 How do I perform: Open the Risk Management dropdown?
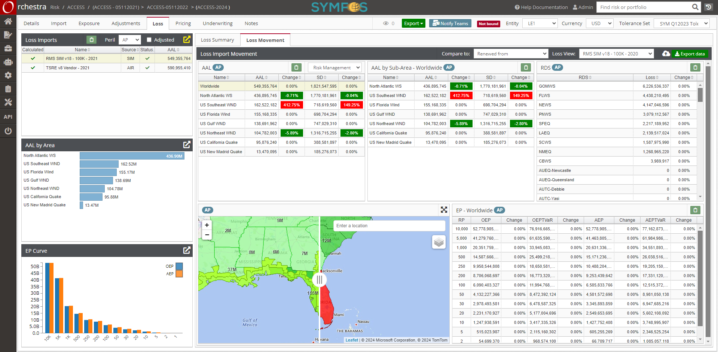(x=334, y=68)
